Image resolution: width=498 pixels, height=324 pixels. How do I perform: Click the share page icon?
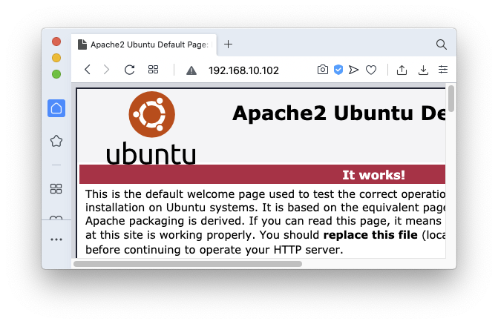coord(402,70)
